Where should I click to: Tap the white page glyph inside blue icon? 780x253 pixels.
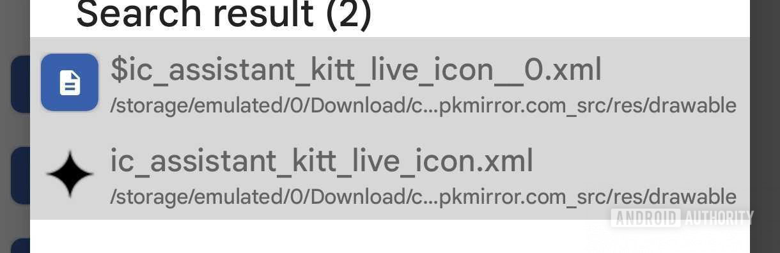tap(70, 83)
